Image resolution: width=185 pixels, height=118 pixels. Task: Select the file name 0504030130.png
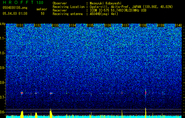15,8
